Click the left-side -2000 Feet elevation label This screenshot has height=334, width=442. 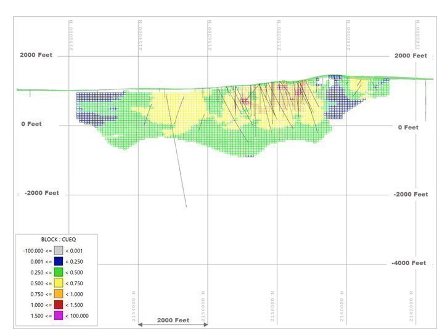pyautogui.click(x=42, y=193)
